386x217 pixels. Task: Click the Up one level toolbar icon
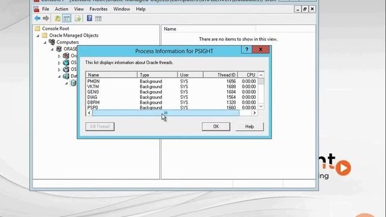[57, 18]
